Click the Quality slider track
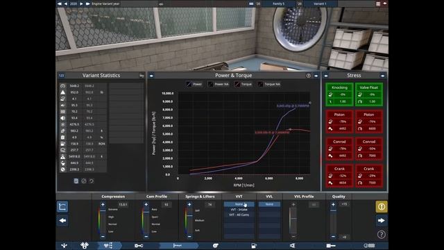This screenshot has height=250, width=444. [x=333, y=221]
